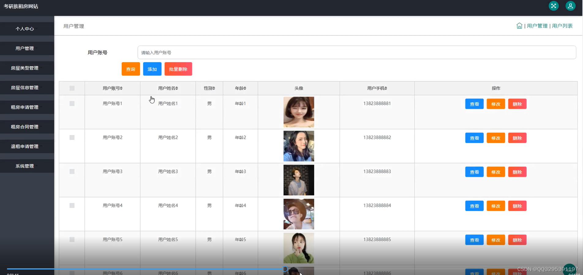
Task: Check the checkbox for 用户账号1 row
Action: coord(72,104)
